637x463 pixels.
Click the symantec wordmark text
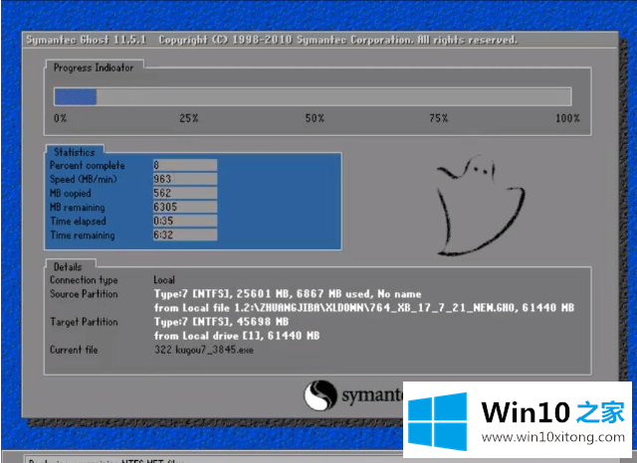coord(372,395)
